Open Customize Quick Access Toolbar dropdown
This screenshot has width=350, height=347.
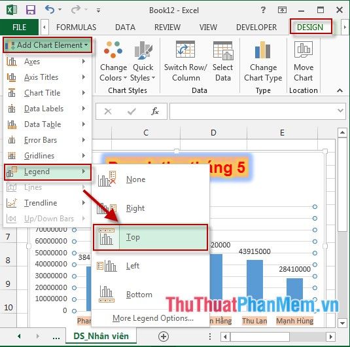pyautogui.click(x=98, y=10)
